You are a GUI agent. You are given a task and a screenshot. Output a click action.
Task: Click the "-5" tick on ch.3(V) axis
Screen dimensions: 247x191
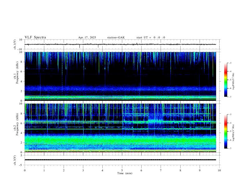[x=21, y=165]
